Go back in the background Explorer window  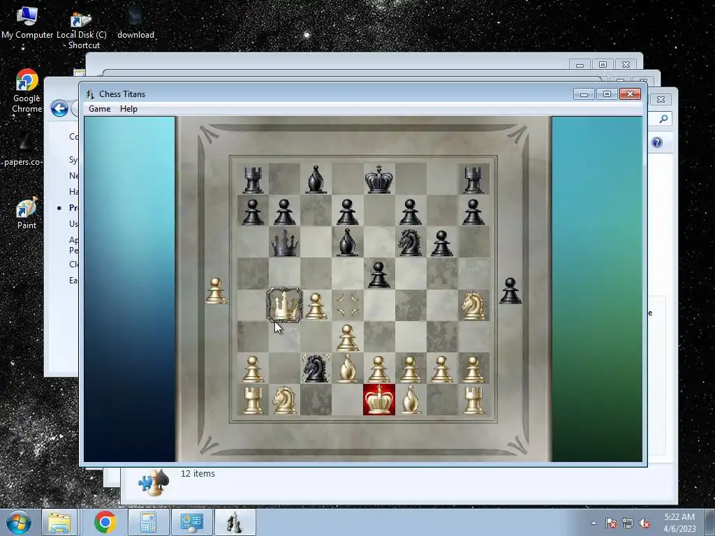click(x=59, y=109)
